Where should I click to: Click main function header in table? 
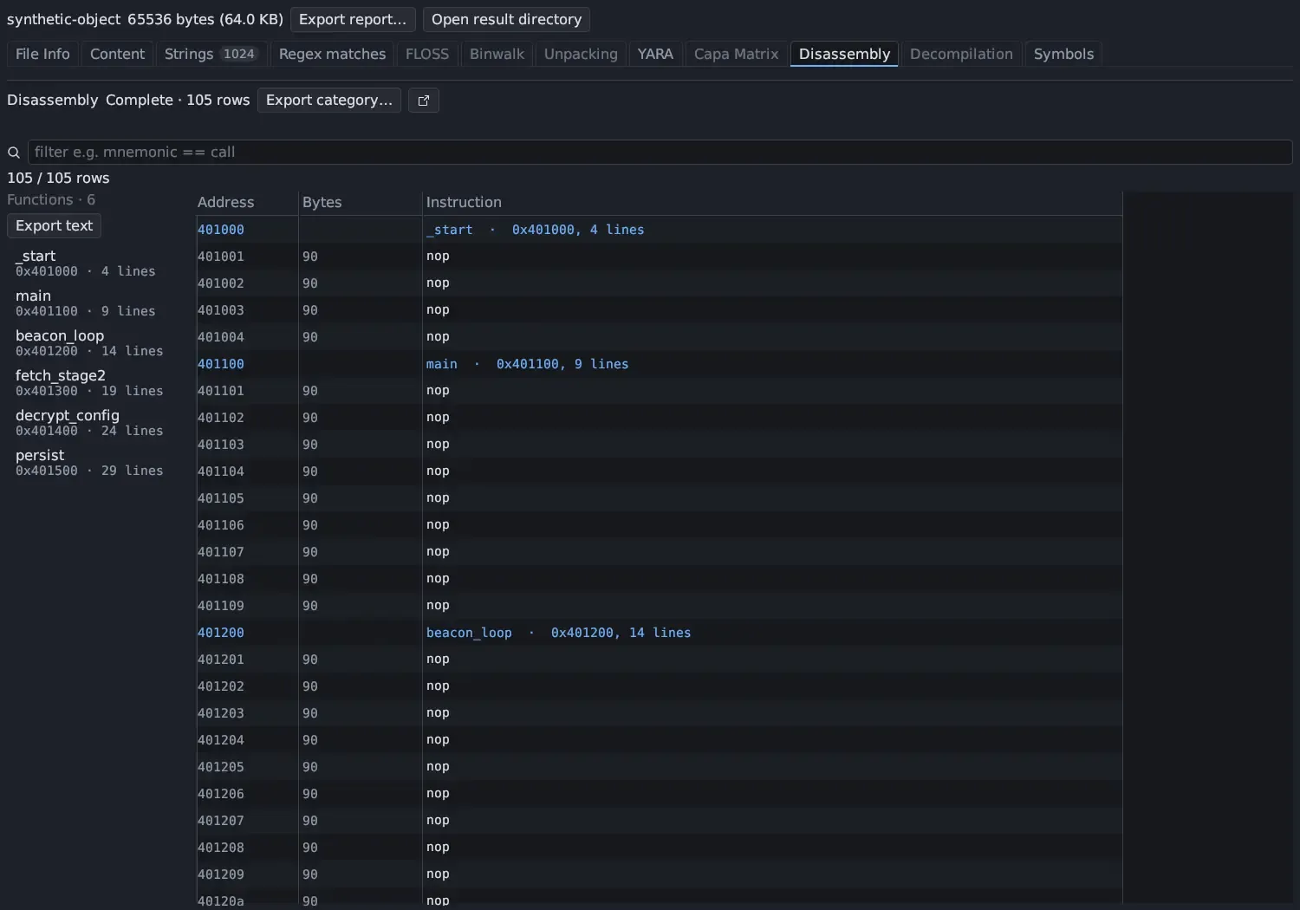(x=527, y=364)
